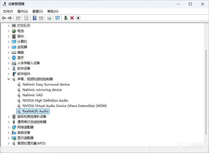Viewport: 209px width, 153px height.
Task: Expand the 计算机 category
Action: click(9, 42)
